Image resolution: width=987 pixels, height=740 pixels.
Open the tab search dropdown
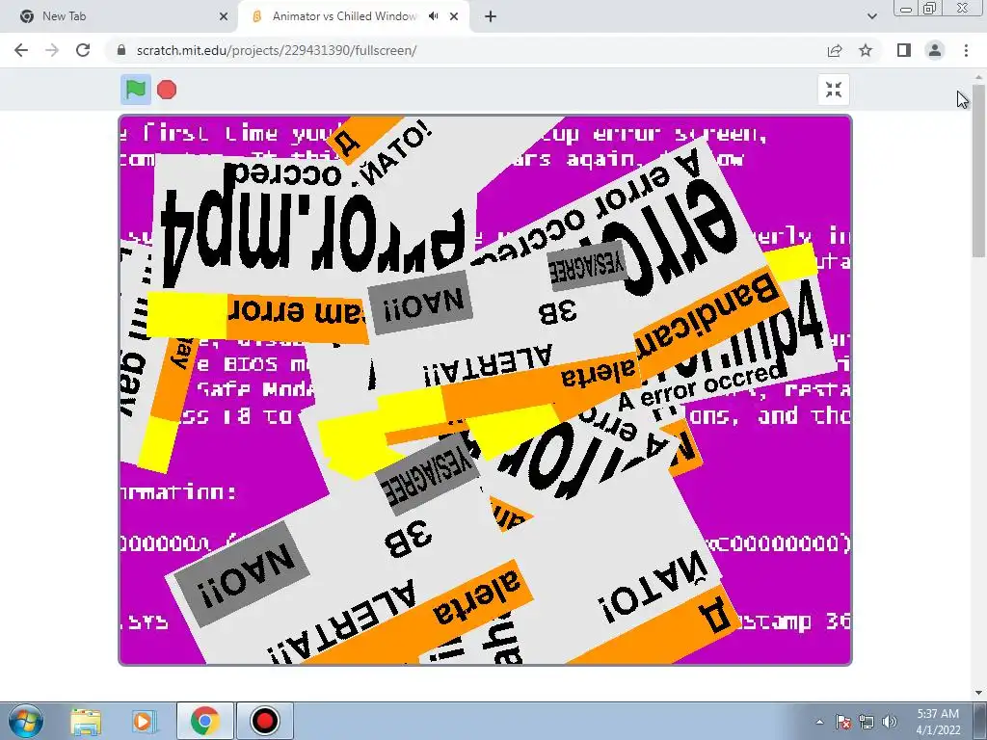[871, 16]
